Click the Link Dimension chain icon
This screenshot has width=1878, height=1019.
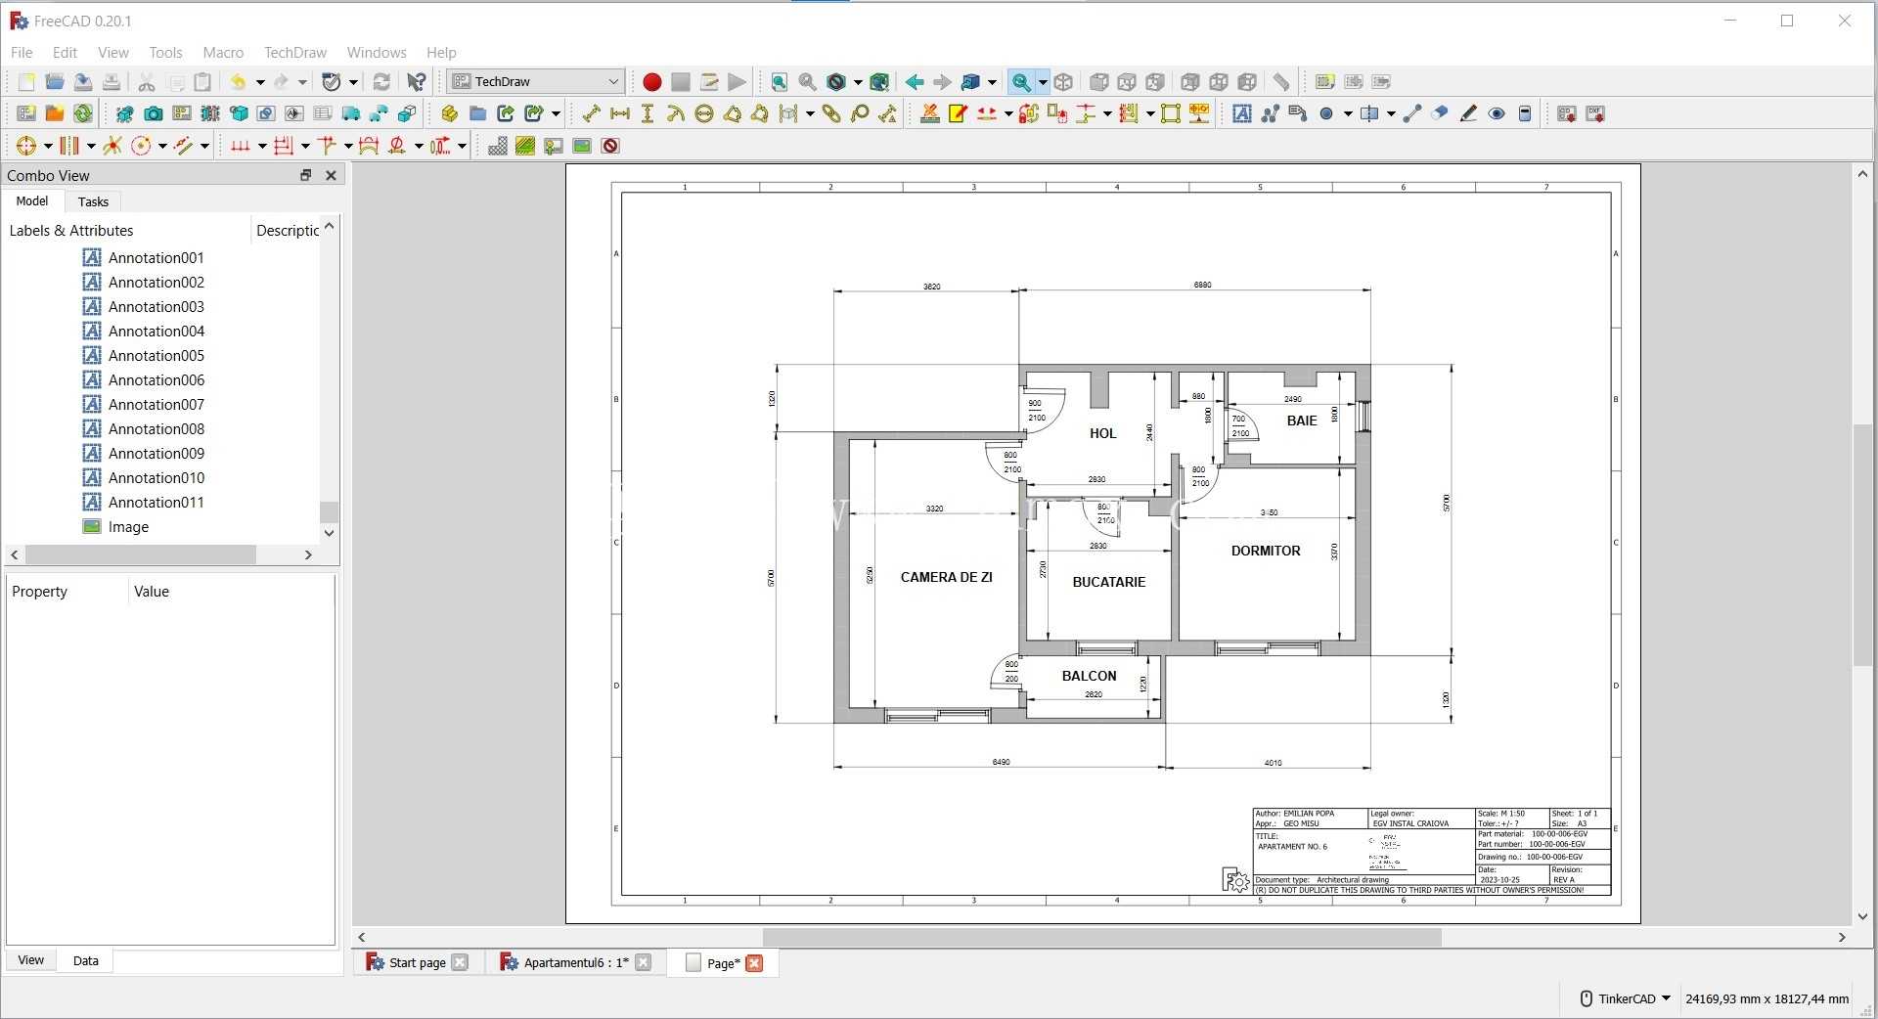[831, 113]
